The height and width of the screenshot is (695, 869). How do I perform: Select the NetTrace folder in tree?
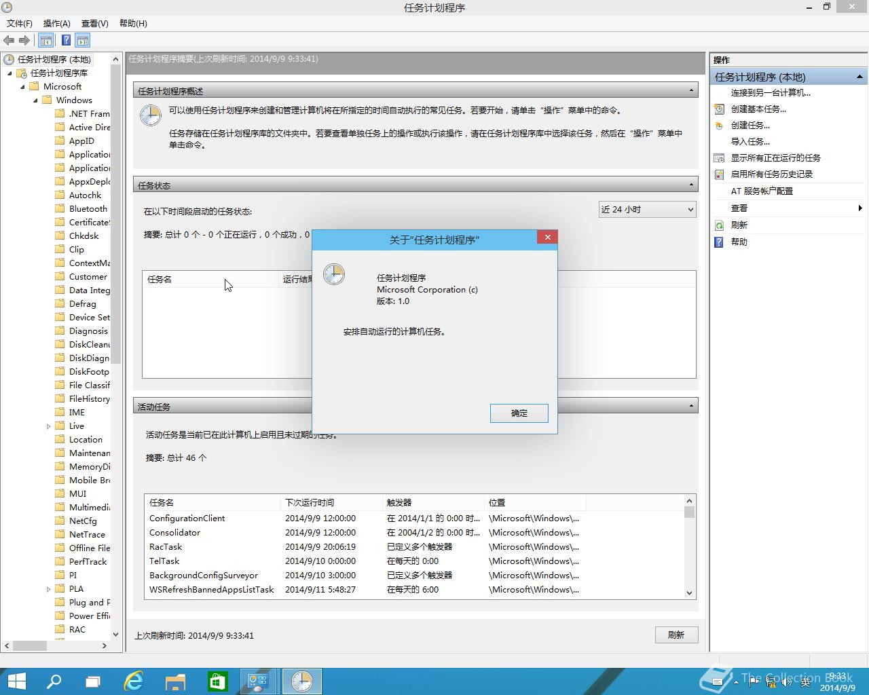click(87, 534)
